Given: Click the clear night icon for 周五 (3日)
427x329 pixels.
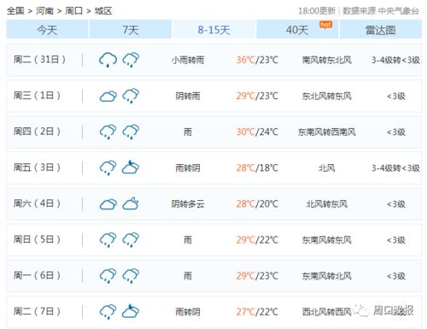Looking at the screenshot, I should (131, 167).
